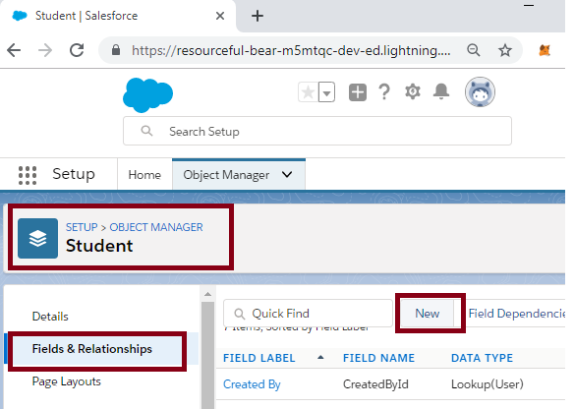Bookmark this page with the star icon
The image size is (574, 409).
tap(505, 50)
